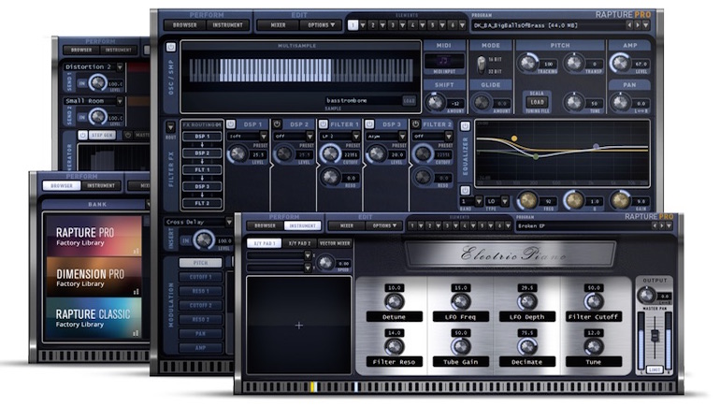Screen dimensions: 720x406
Task: Click the master volume fader handle
Action: pos(655,335)
